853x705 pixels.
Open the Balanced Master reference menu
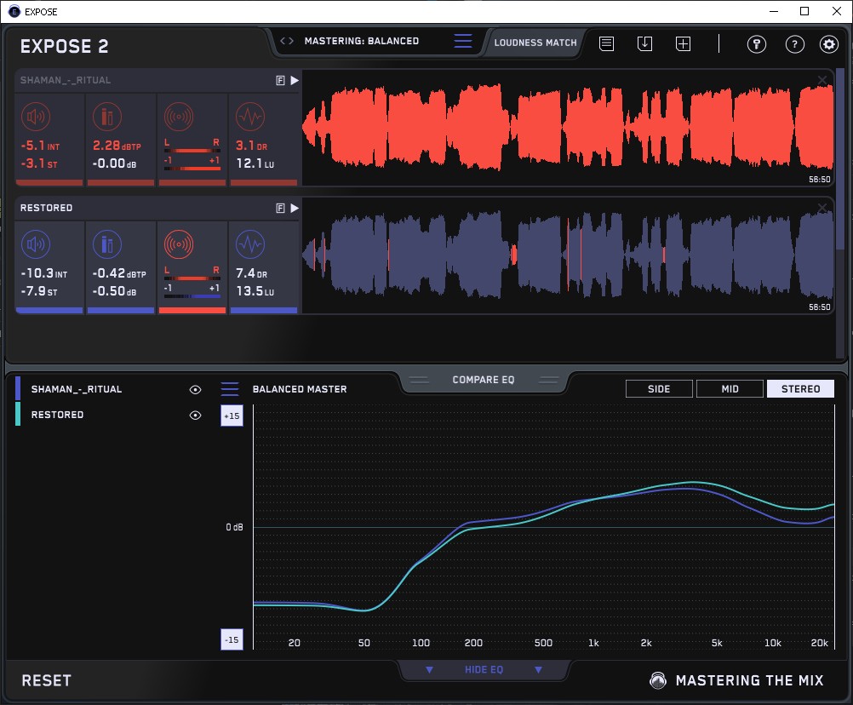[x=230, y=389]
